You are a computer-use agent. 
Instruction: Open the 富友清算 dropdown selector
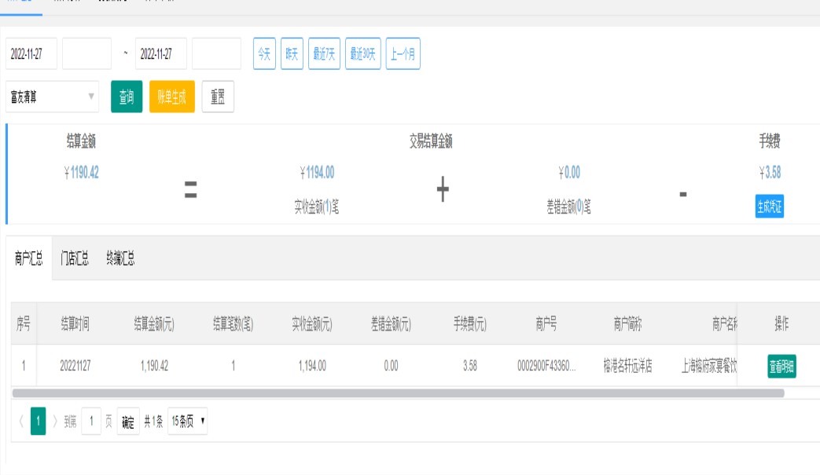click(x=52, y=97)
